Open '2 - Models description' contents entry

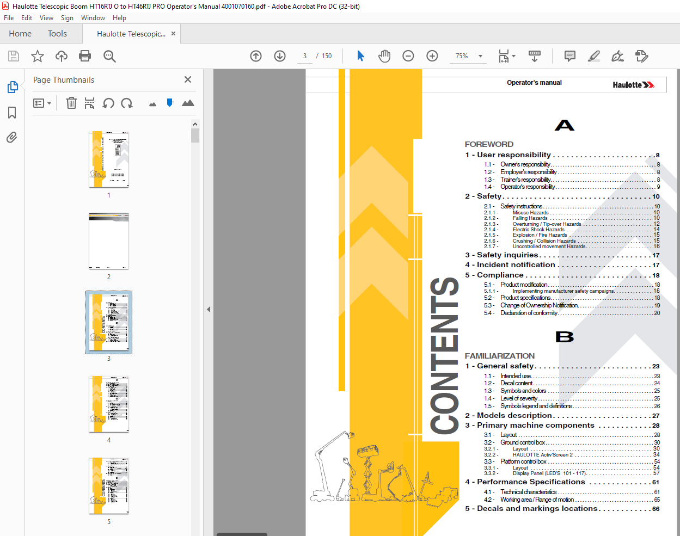(x=562, y=416)
